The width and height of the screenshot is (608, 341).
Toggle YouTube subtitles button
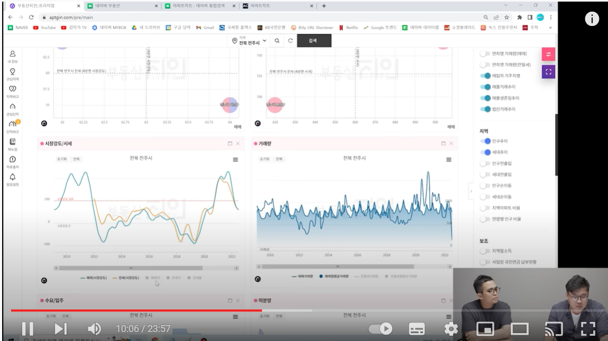tap(417, 329)
